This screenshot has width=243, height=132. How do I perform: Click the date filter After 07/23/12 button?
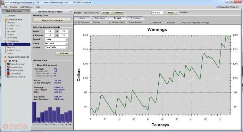(x=52, y=20)
